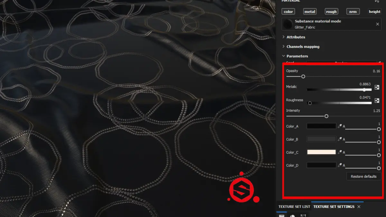386x217 pixels.
Task: Close the Texture Set Settings tab
Action: point(359,207)
